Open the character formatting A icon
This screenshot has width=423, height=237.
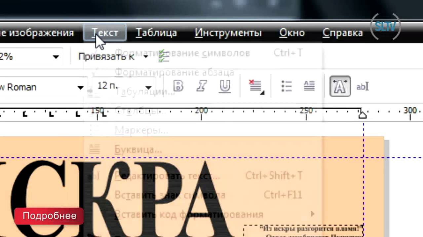pos(340,86)
